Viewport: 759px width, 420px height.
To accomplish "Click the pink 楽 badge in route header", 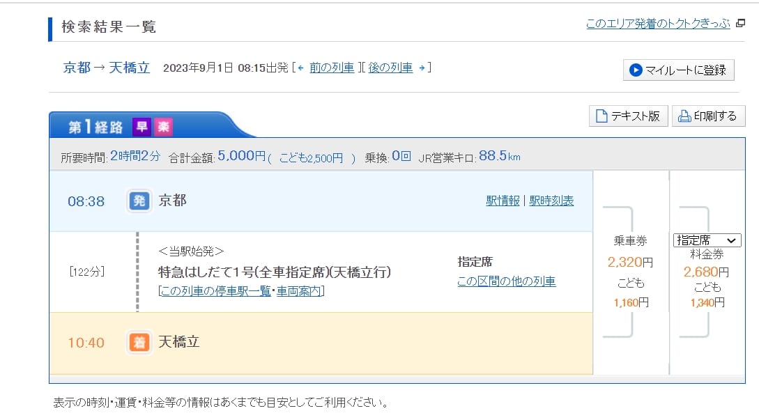I will [x=163, y=127].
